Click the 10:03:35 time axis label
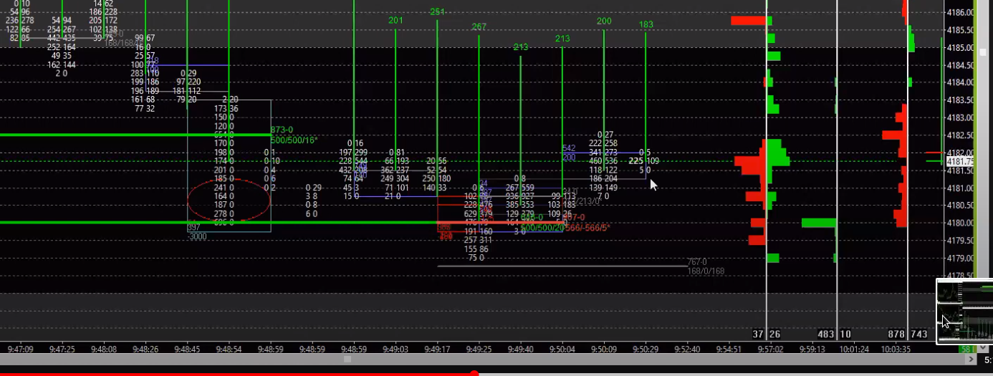This screenshot has height=376, width=993. tap(896, 349)
